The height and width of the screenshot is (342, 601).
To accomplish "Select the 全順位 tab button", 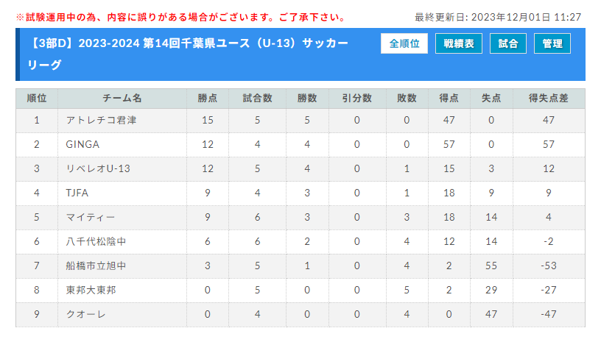I will pyautogui.click(x=404, y=43).
